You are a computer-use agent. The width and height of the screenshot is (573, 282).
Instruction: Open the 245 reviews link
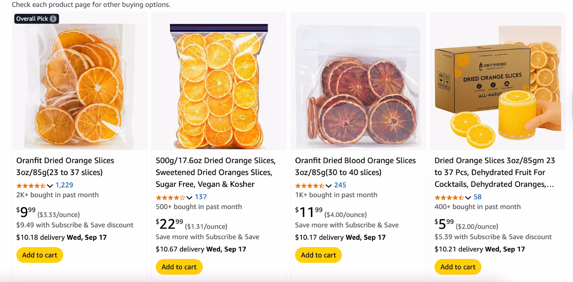(340, 185)
